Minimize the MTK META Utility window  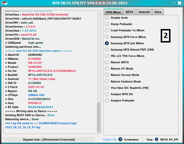point(174,3)
